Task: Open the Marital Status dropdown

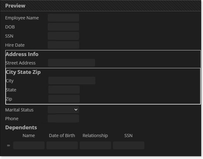Action: 63,110
